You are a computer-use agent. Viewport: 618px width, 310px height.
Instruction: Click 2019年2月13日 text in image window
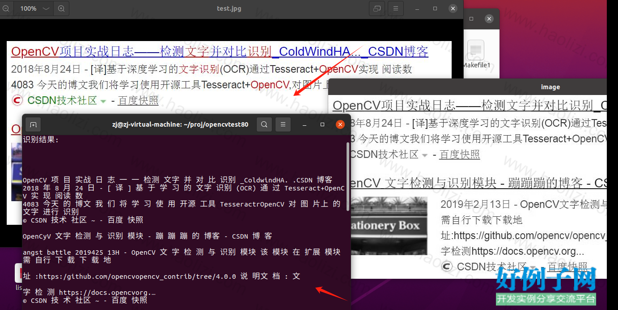[x=475, y=204]
